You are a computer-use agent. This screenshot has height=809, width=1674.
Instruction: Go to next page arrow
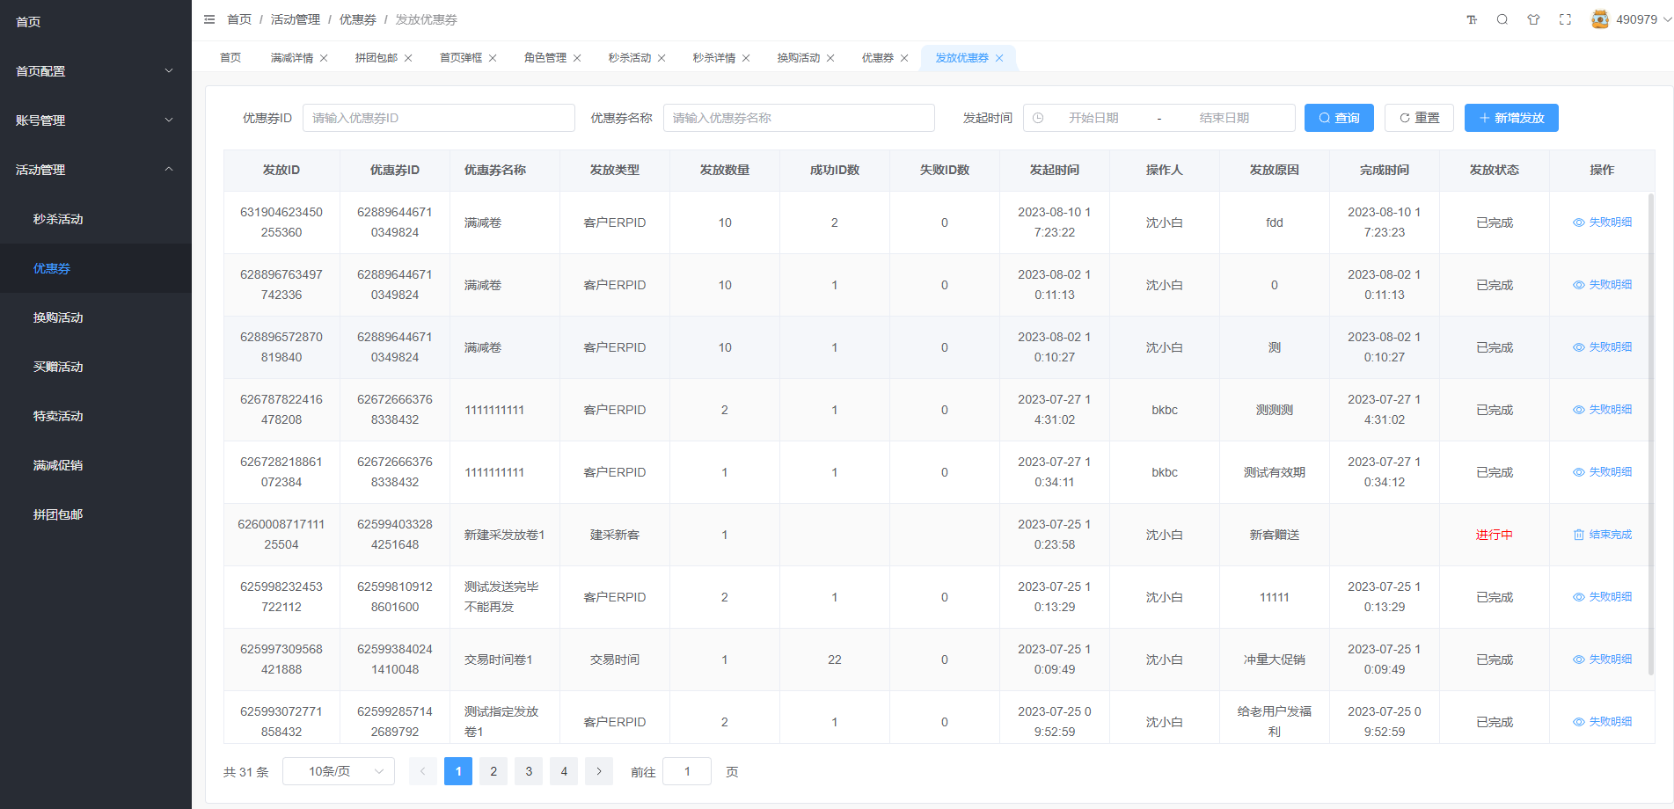pyautogui.click(x=599, y=771)
